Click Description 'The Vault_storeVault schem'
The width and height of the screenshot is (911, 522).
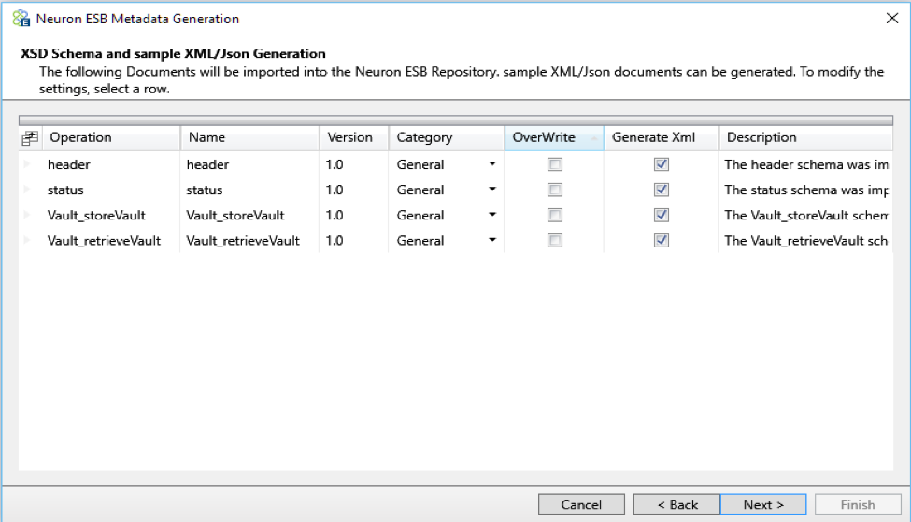coord(805,216)
